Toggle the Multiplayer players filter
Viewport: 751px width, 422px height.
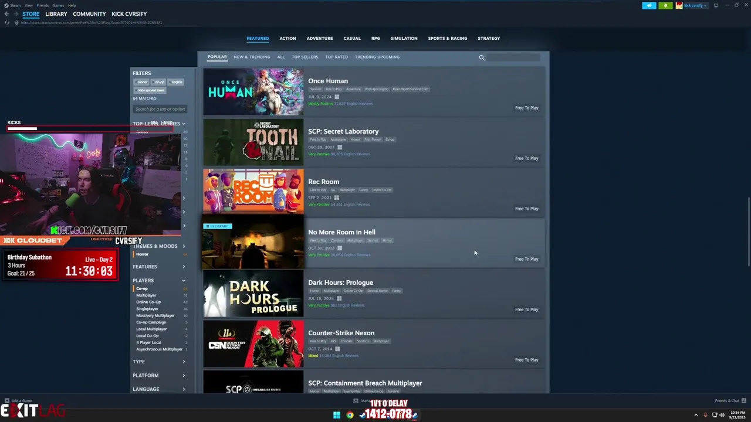[160, 295]
